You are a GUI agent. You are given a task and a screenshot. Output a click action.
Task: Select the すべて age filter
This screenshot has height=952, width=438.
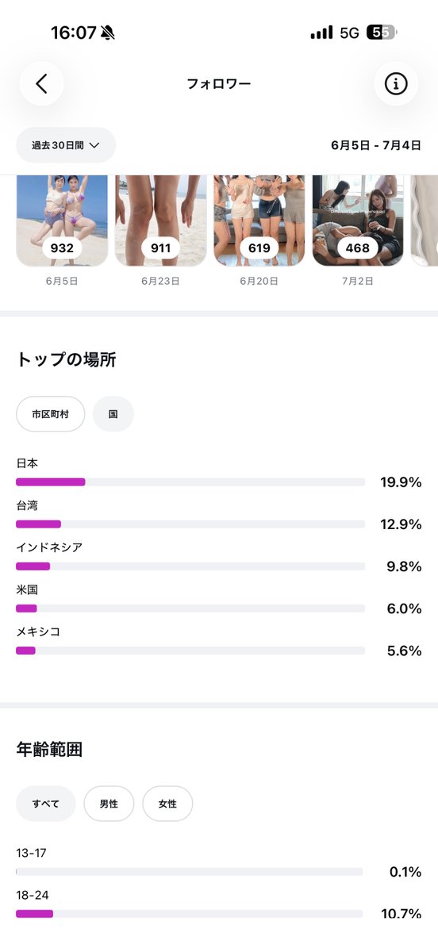[46, 804]
